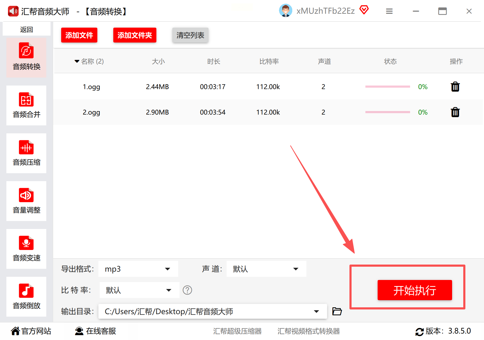
Task: Open the 音量调整 volume adjust tool
Action: click(26, 201)
